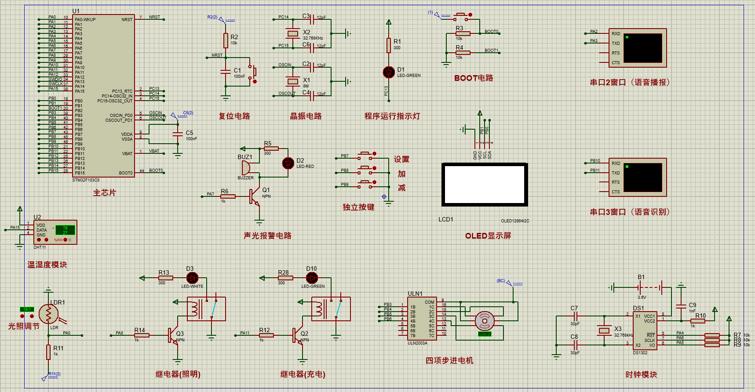Select the D2 LED-RED diode
The image size is (755, 392).
tap(288, 163)
